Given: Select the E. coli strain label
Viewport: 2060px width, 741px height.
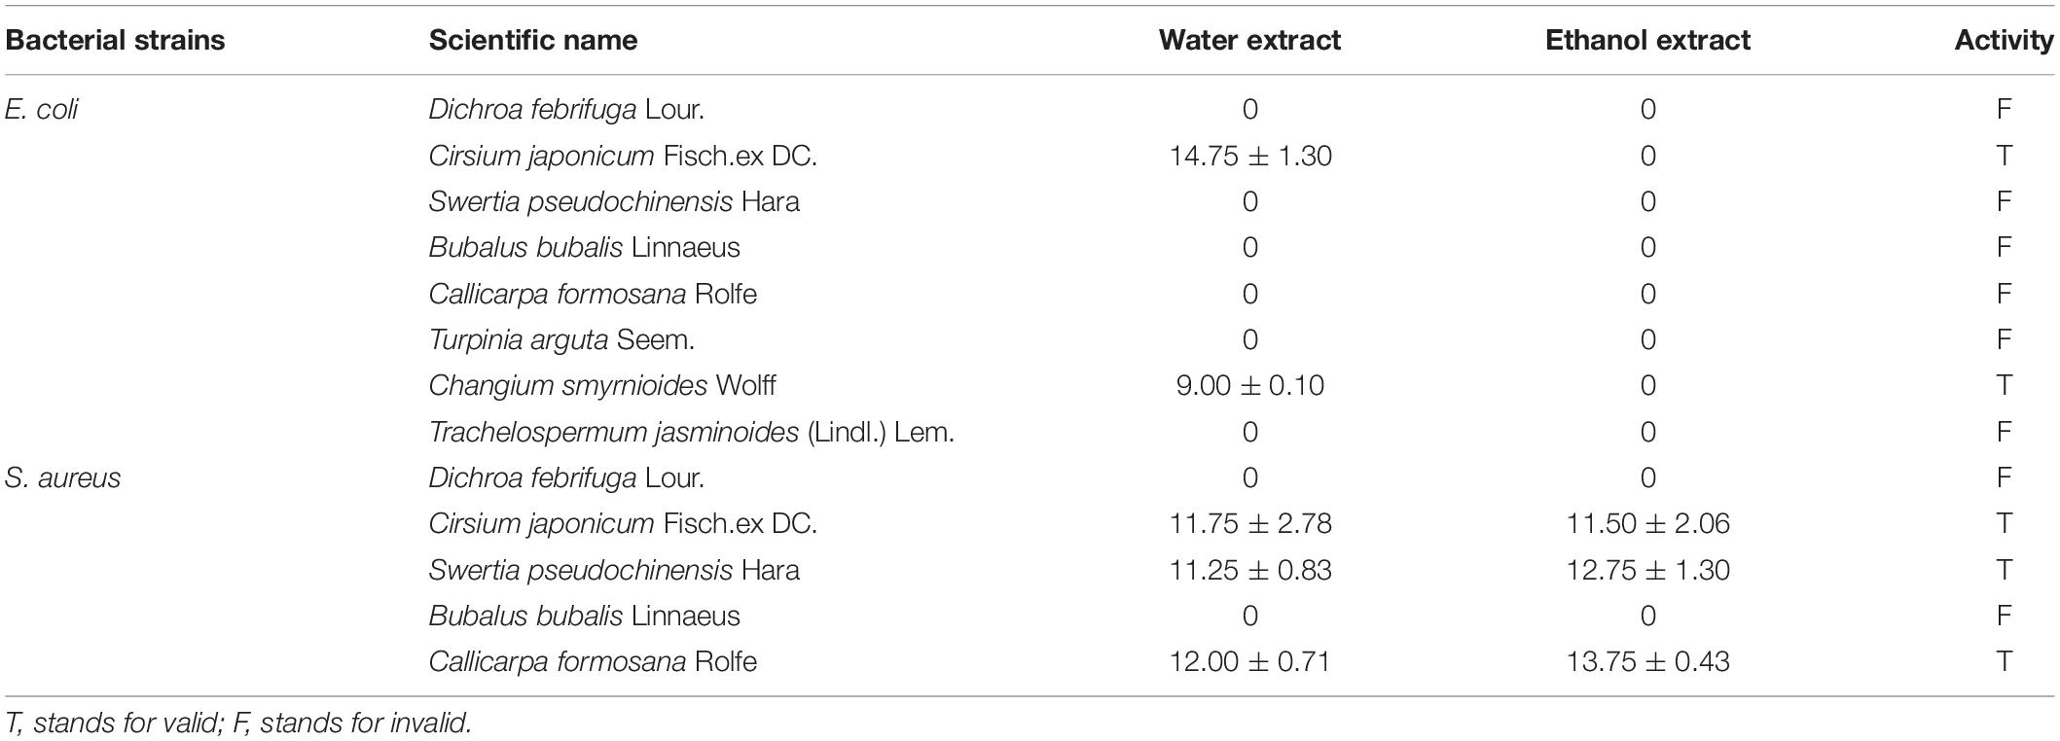Looking at the screenshot, I should (41, 109).
